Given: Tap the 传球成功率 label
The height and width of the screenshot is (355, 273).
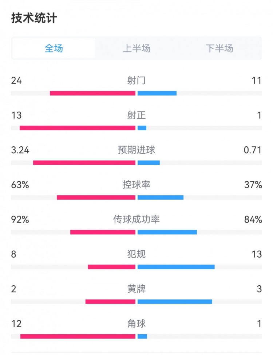Looking at the screenshot, I should [136, 219].
